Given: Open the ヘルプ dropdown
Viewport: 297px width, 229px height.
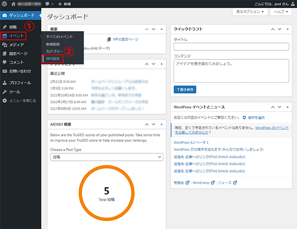Looking at the screenshot, I should (x=281, y=12).
